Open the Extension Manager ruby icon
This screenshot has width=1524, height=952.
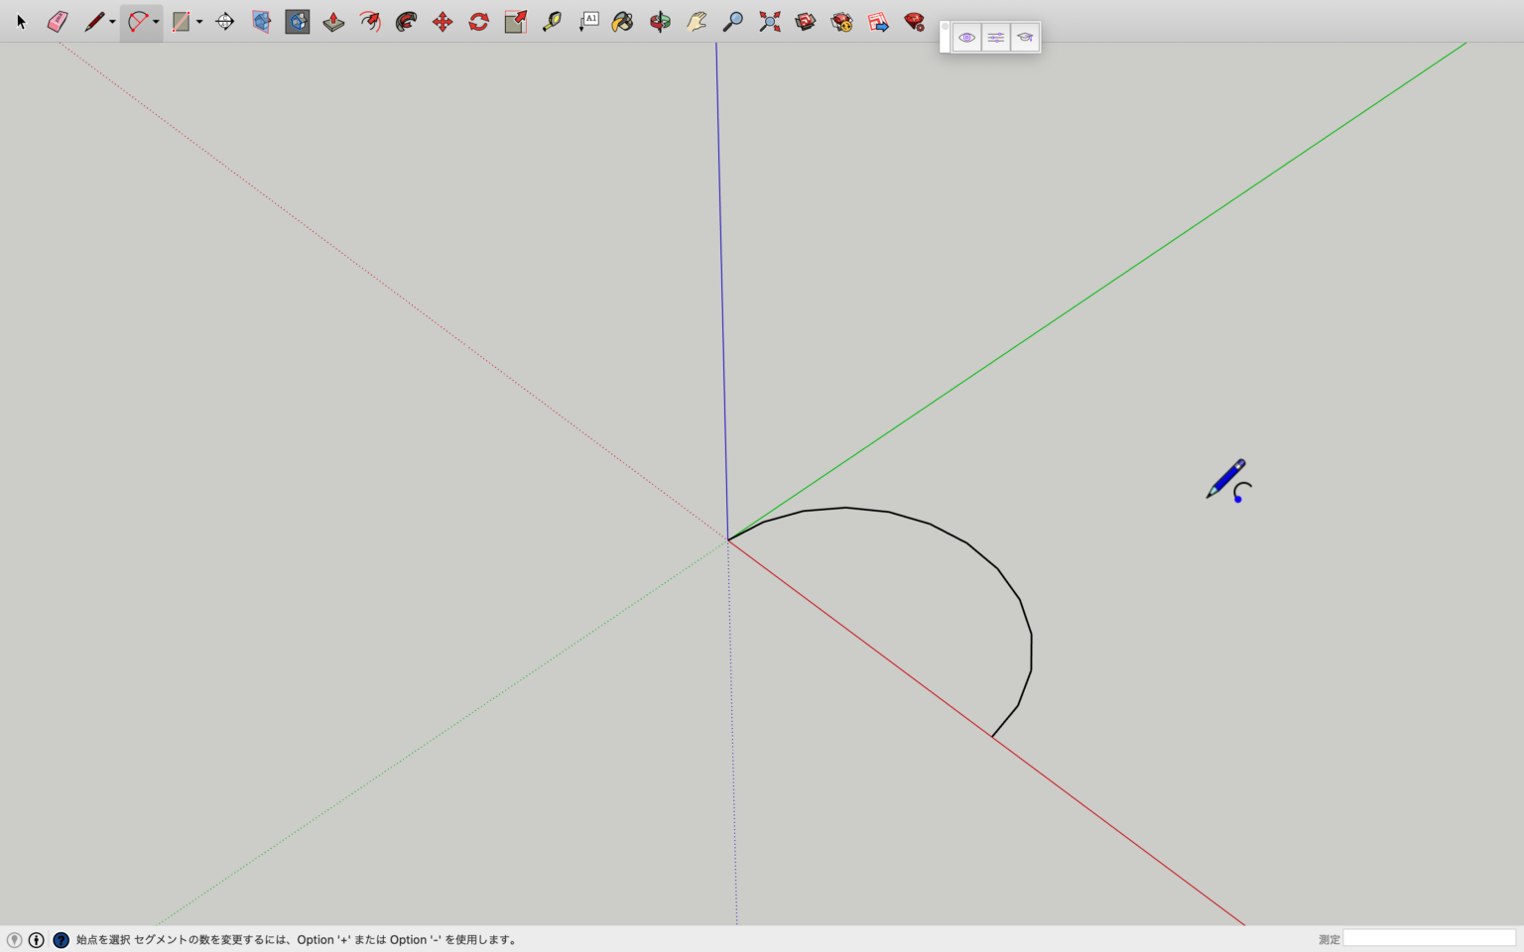pyautogui.click(x=914, y=22)
